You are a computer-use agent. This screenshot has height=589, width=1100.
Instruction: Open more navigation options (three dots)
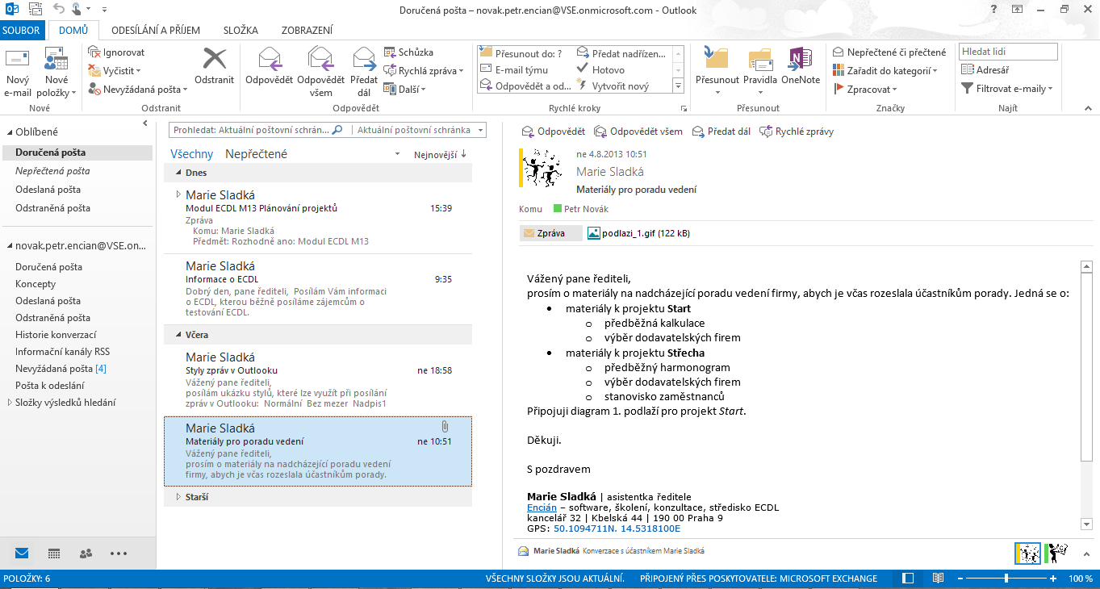(x=119, y=553)
